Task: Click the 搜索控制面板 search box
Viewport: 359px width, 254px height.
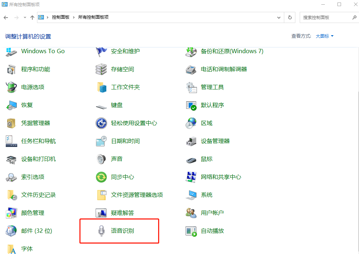Action: click(325, 17)
